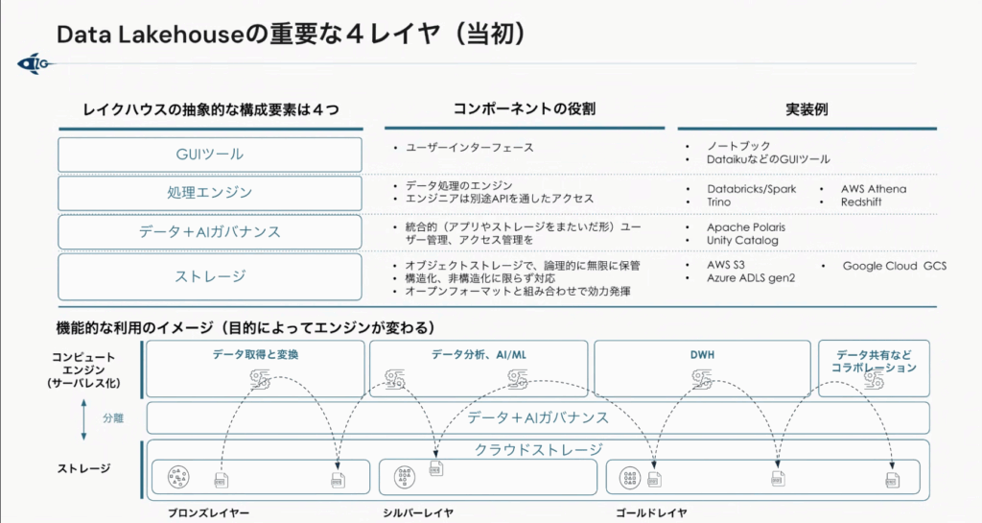The width and height of the screenshot is (982, 523).
Task: Click the ユーザーインターフェース bullet
Action: (469, 148)
